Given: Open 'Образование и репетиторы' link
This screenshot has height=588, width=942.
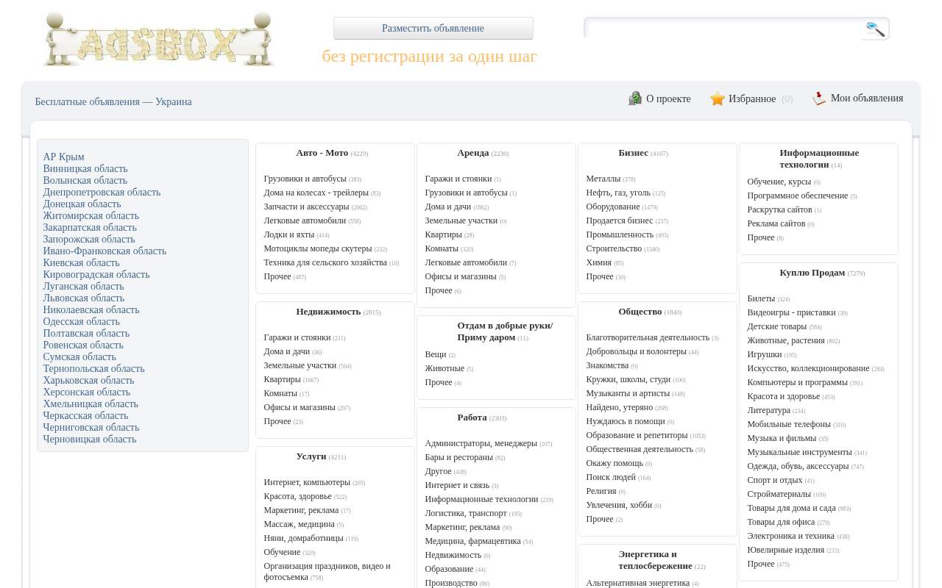Looking at the screenshot, I should (x=637, y=435).
